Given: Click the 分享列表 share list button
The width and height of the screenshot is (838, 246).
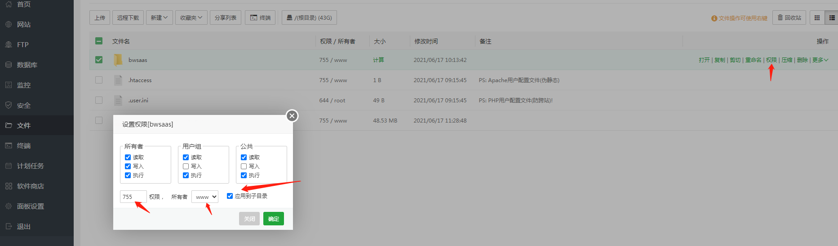Looking at the screenshot, I should tap(226, 18).
